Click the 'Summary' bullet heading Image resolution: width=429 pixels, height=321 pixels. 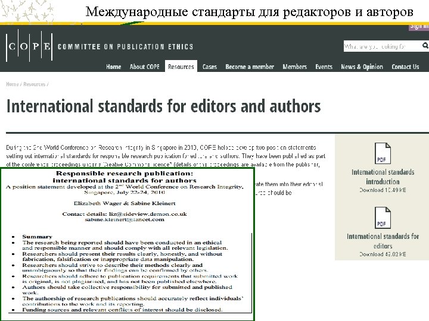tap(37, 237)
